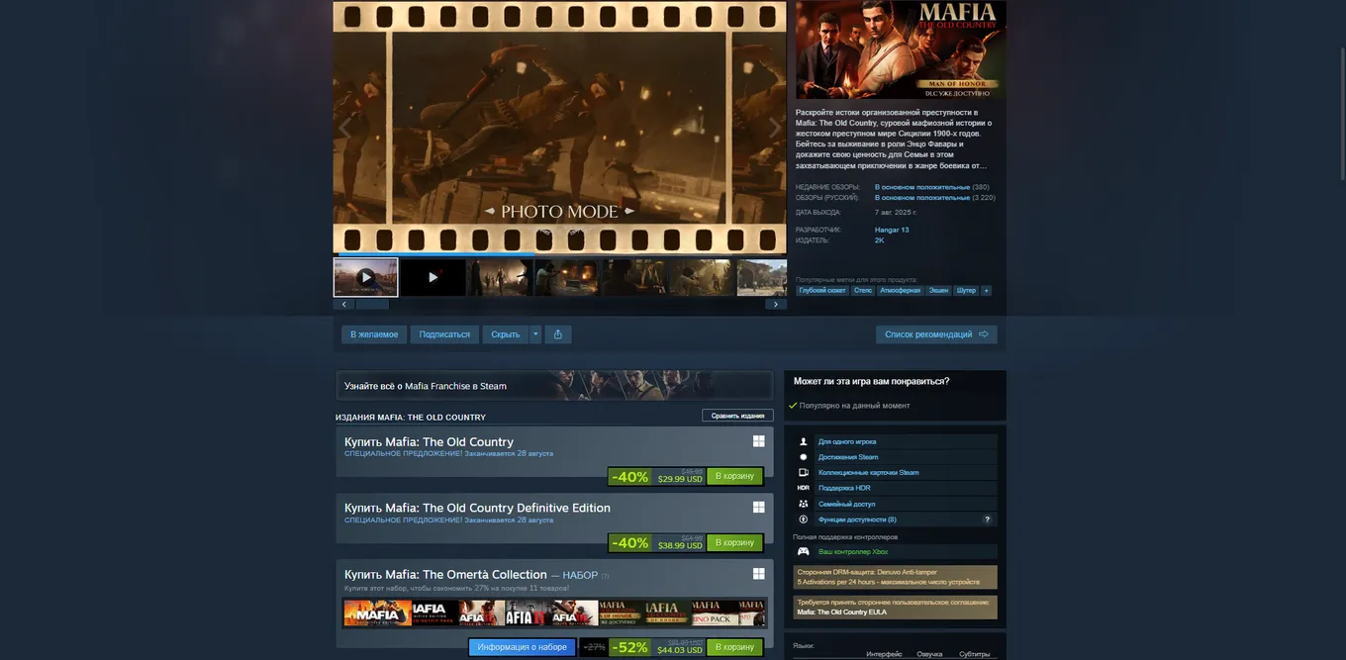Screen dimensions: 1346x660
Task: Open the Экшен tag
Action: 939,290
